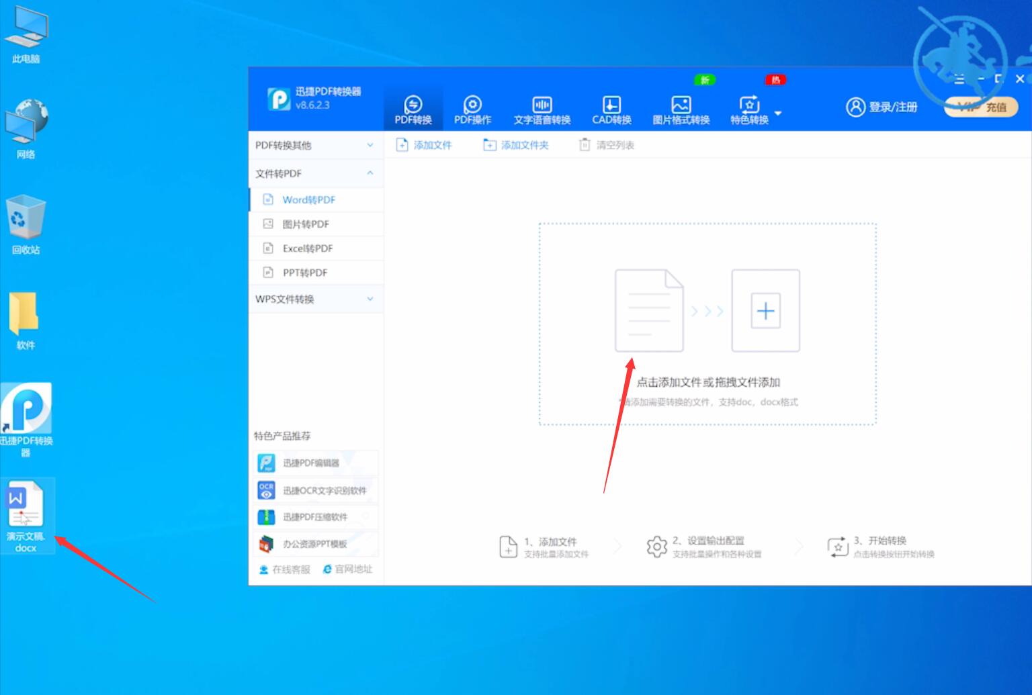This screenshot has width=1032, height=695.
Task: Open 图片格式转换 tab
Action: 681,110
